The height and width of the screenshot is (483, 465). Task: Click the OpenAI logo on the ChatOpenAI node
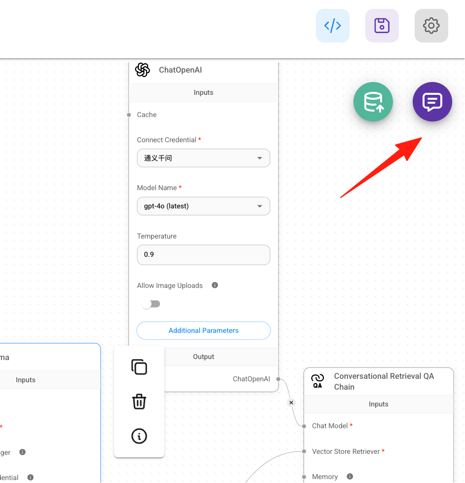click(142, 70)
